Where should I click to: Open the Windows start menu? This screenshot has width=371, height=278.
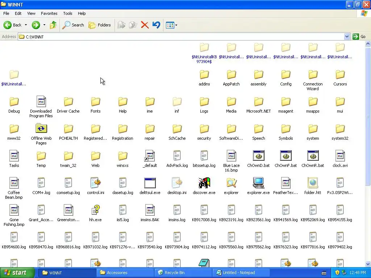tap(17, 273)
